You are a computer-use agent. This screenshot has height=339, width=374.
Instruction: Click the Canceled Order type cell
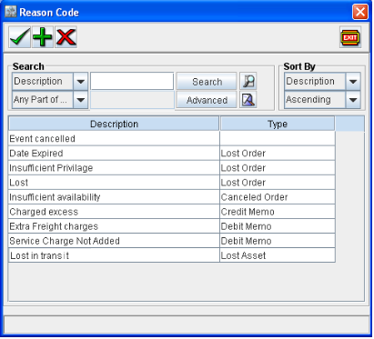(x=278, y=197)
